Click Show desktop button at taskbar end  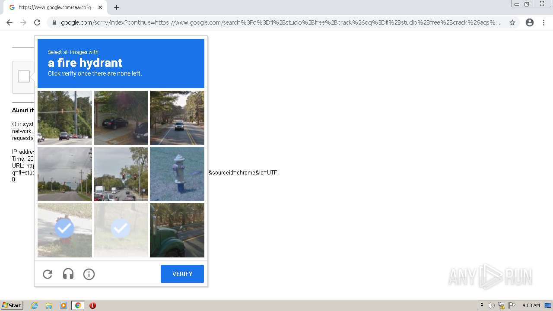point(548,305)
